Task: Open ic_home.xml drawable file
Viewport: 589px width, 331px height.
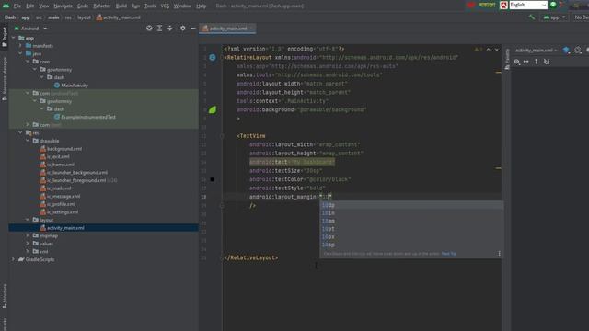Action: pyautogui.click(x=61, y=165)
